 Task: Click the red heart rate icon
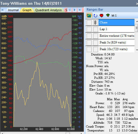[x=101, y=15]
